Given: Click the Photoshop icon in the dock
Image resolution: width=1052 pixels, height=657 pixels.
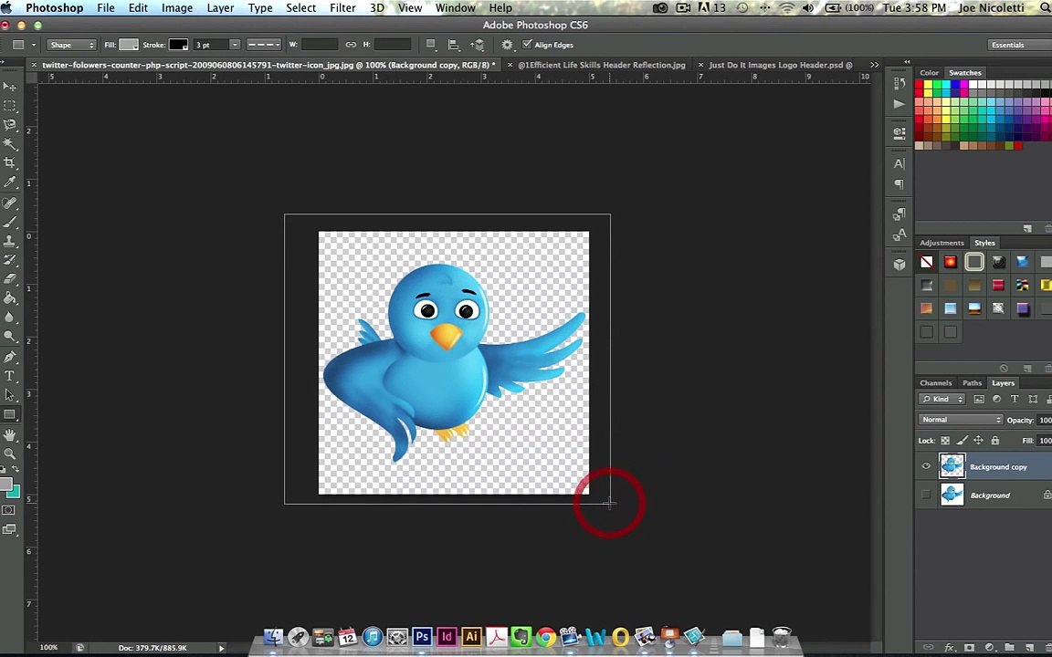Looking at the screenshot, I should [422, 635].
